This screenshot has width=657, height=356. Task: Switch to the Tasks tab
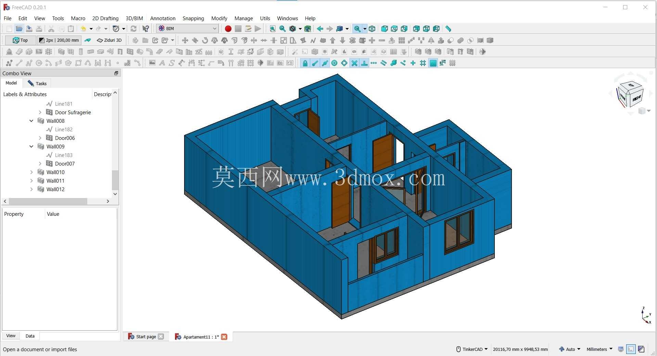[x=37, y=83]
